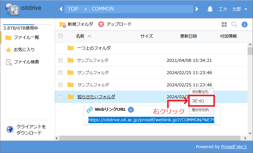Click the right arrow beside breadcrumb
The image size is (253, 153).
click(197, 9)
